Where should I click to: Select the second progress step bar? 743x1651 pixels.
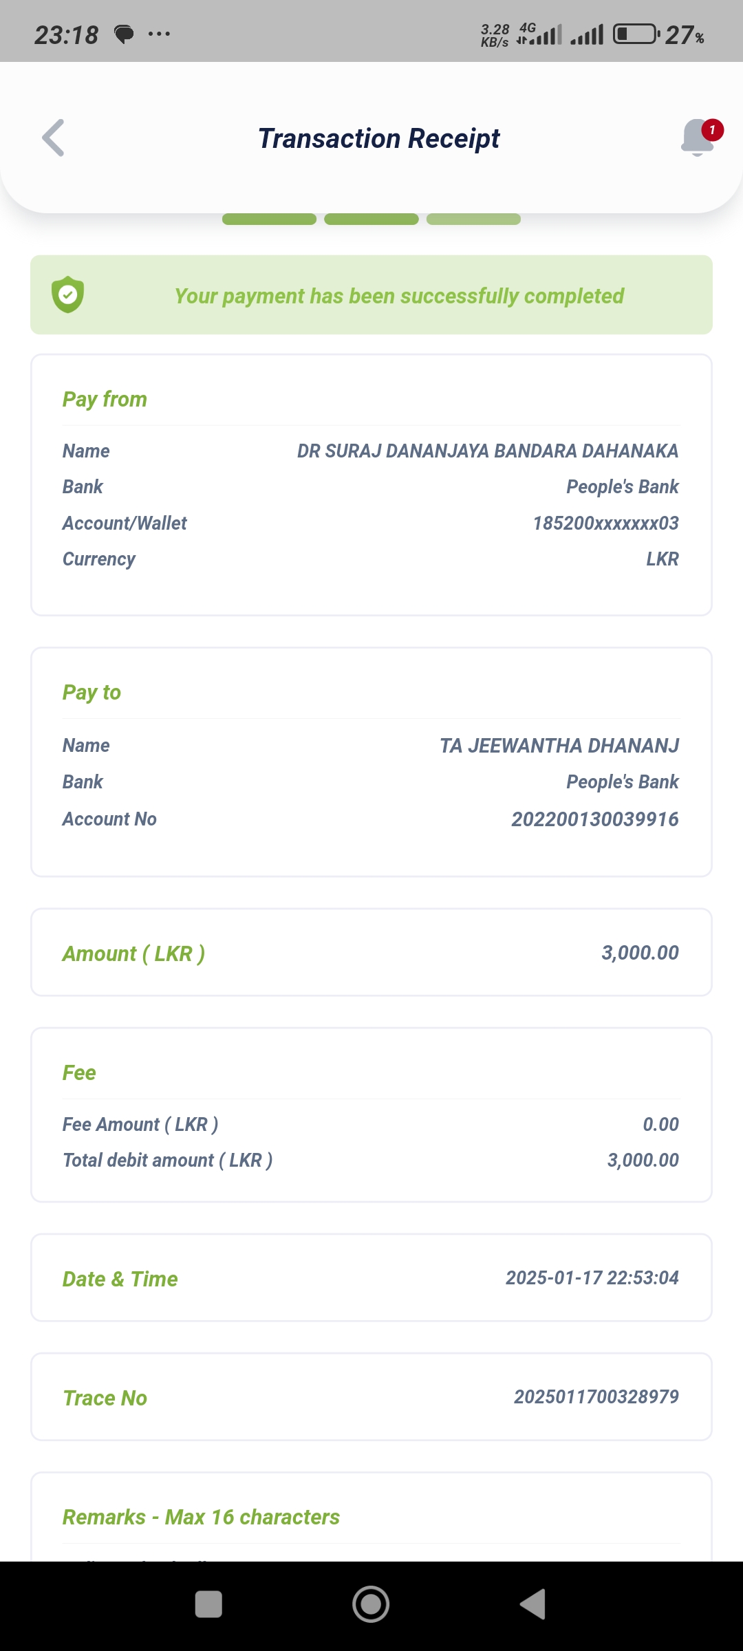pos(371,219)
